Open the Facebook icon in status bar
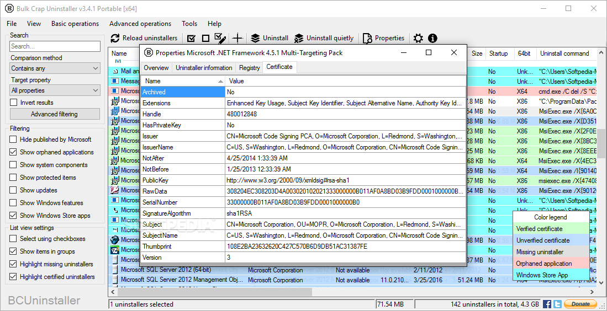 (x=547, y=304)
